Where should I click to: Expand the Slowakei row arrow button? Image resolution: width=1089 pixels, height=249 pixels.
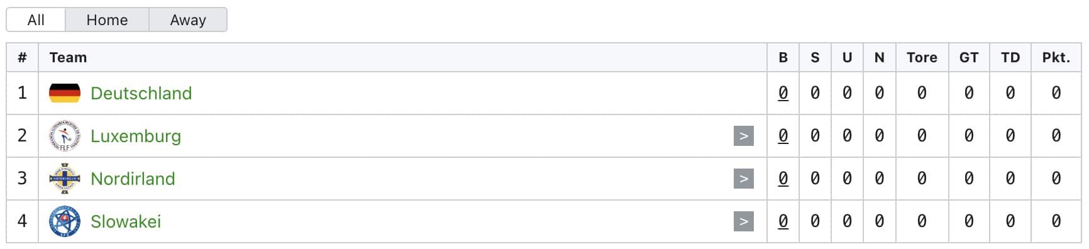(x=744, y=221)
